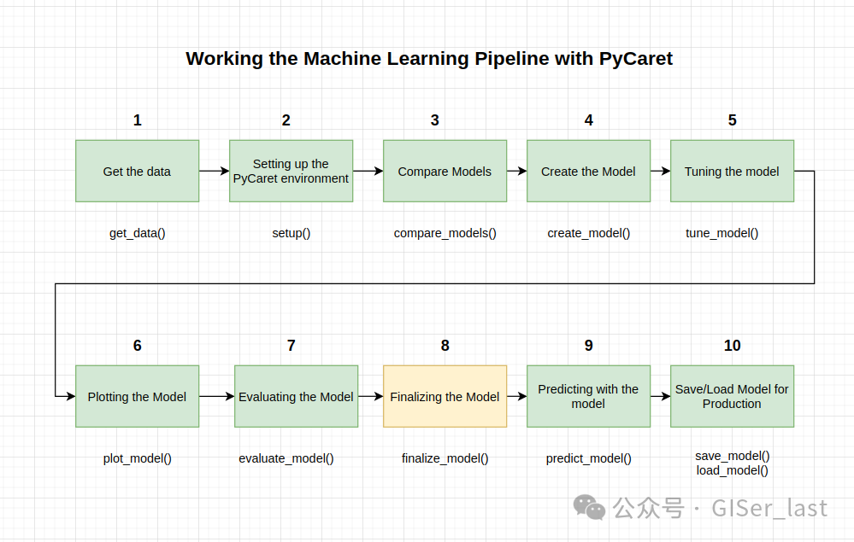Select the 'Compare Models' box
This screenshot has width=854, height=542.
[x=445, y=172]
